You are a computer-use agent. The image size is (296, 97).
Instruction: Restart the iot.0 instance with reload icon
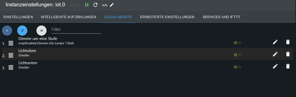tap(95, 5)
